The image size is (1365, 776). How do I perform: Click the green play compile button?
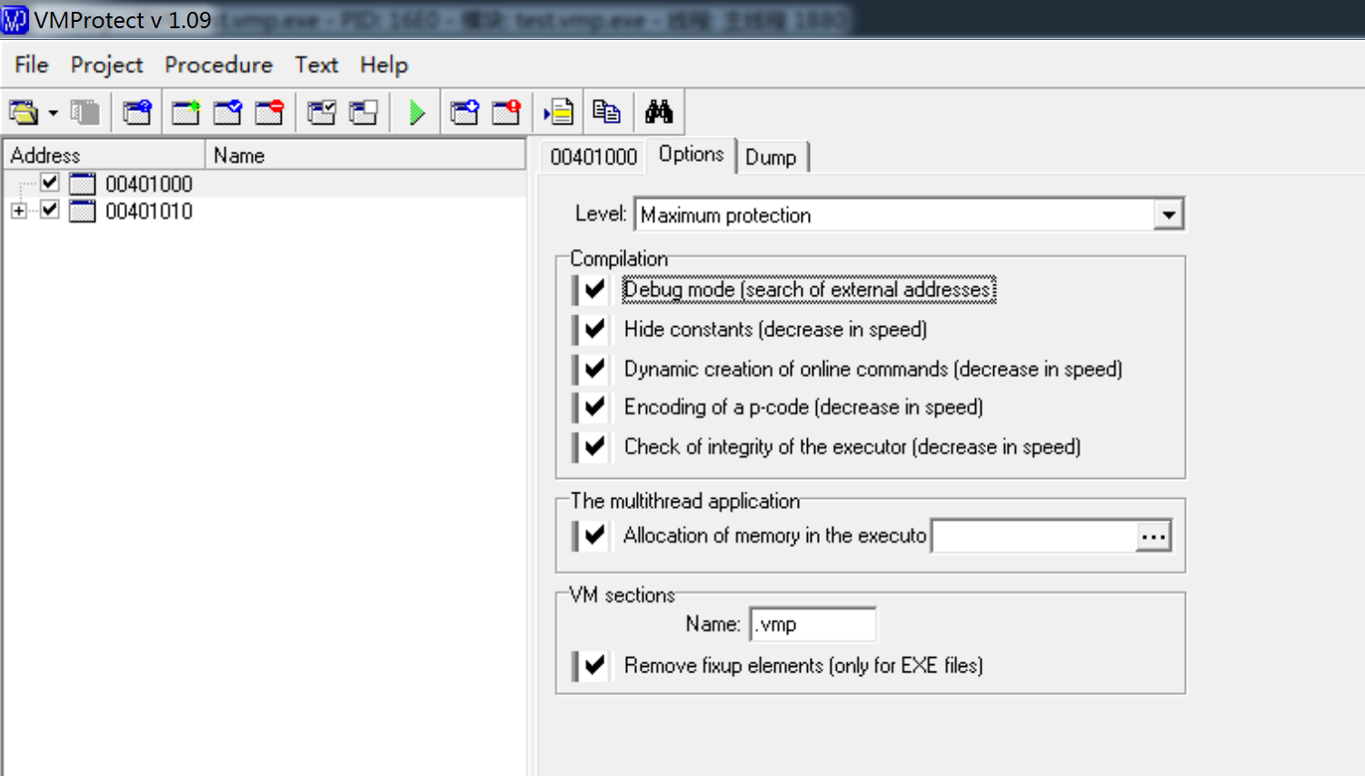pos(416,112)
